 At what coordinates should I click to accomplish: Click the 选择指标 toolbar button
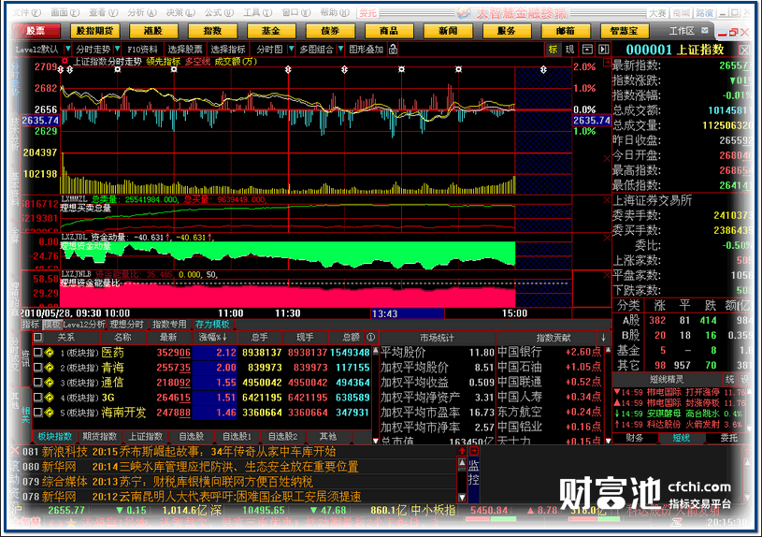(x=228, y=50)
